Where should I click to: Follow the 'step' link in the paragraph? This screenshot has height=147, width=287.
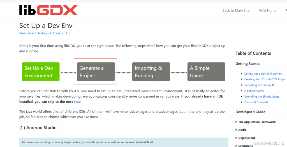click(77, 102)
